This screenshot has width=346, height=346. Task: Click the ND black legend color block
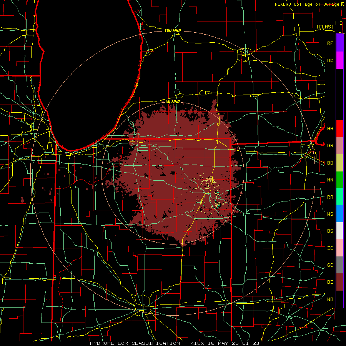point(339,299)
